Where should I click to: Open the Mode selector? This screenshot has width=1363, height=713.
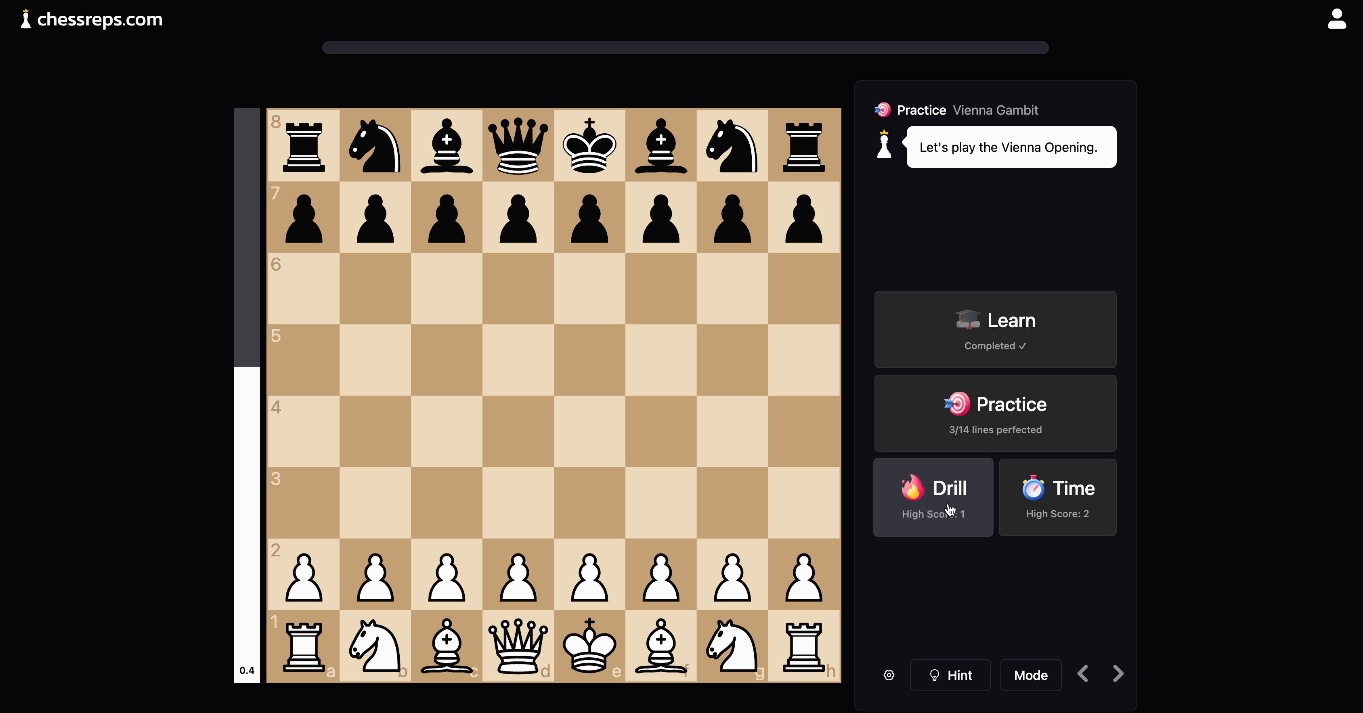1030,675
